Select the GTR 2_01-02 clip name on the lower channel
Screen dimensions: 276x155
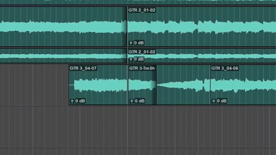coord(142,52)
